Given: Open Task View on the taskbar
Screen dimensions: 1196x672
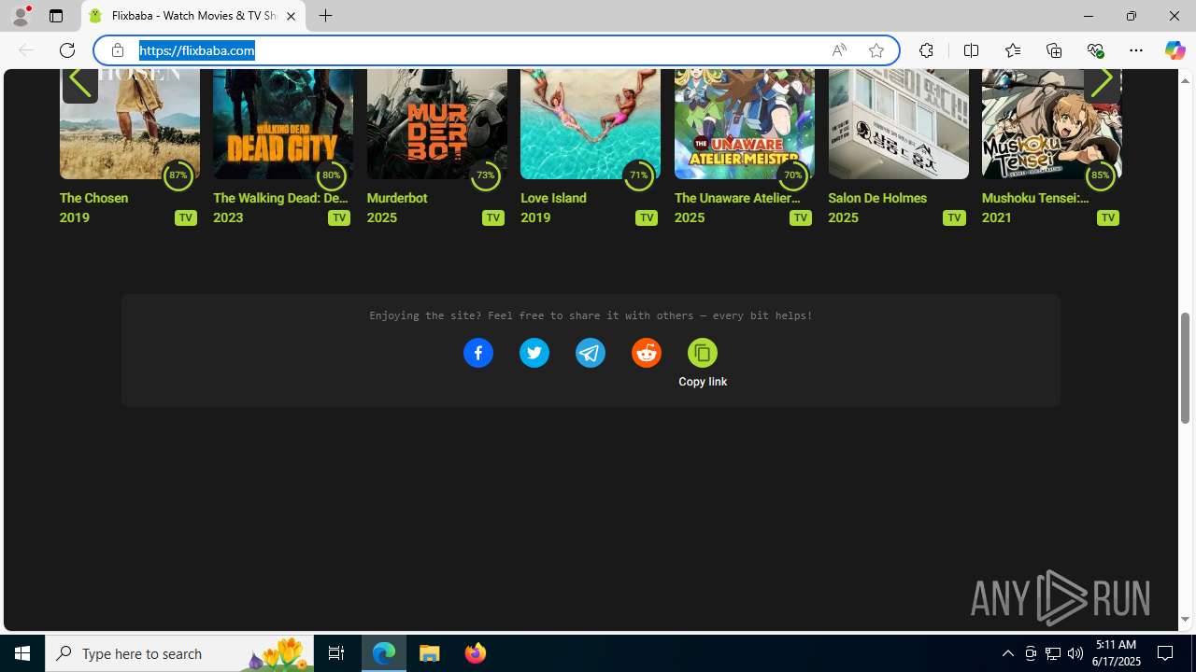Looking at the screenshot, I should (x=336, y=653).
